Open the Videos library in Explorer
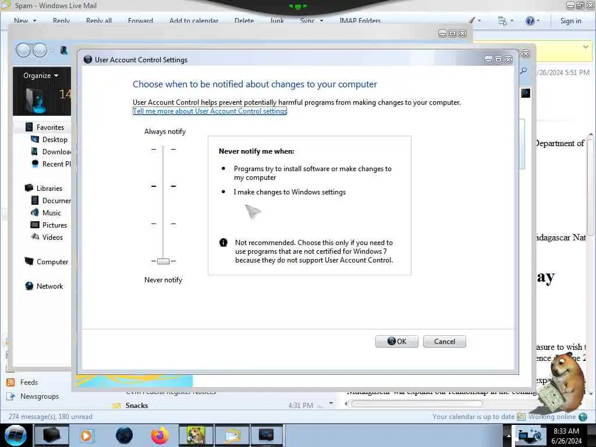This screenshot has width=596, height=447. pos(52,237)
